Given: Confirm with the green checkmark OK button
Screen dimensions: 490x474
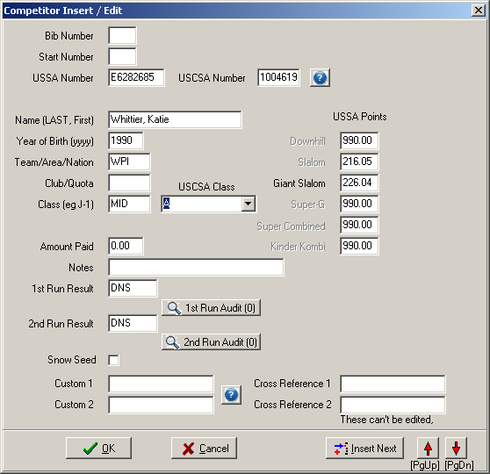Looking at the screenshot, I should click(x=98, y=448).
